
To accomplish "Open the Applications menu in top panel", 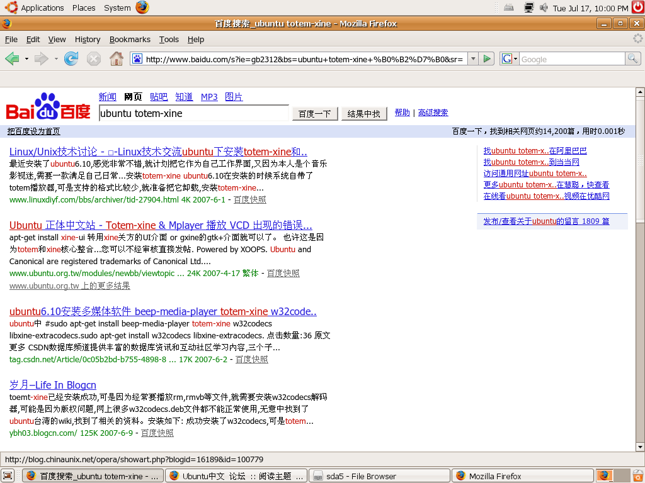I will pyautogui.click(x=42, y=8).
